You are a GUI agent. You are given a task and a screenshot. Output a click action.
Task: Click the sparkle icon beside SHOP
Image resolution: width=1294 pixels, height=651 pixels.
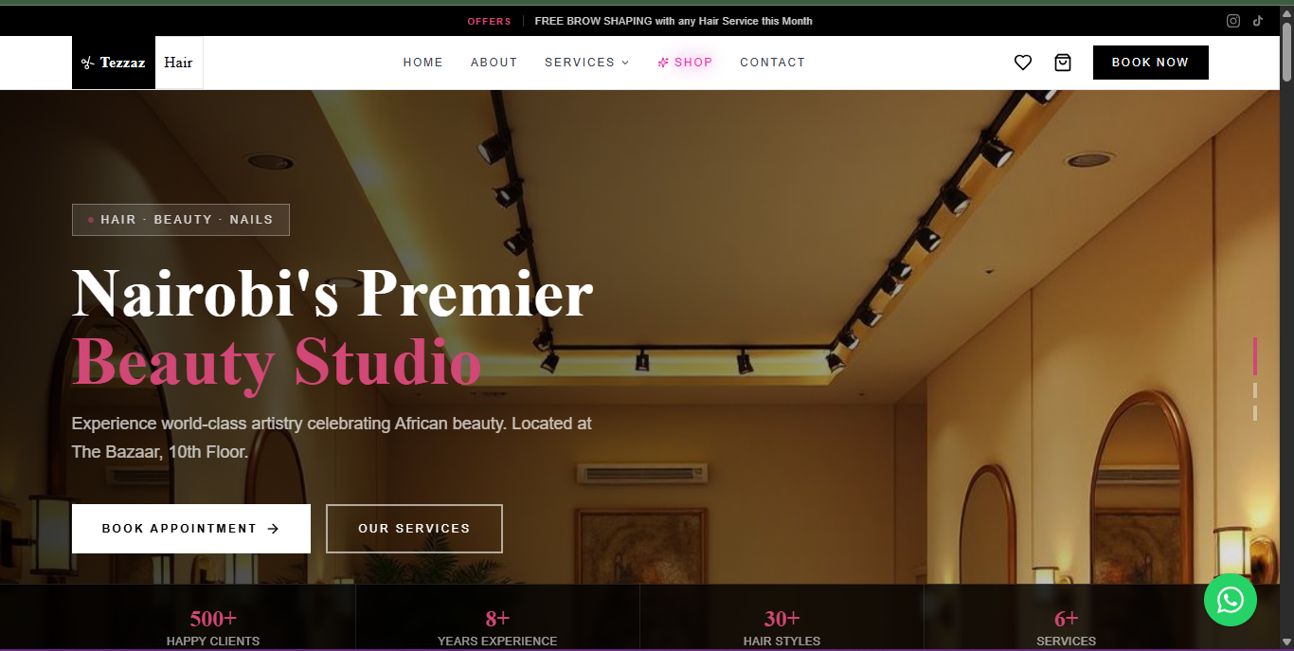click(x=663, y=63)
